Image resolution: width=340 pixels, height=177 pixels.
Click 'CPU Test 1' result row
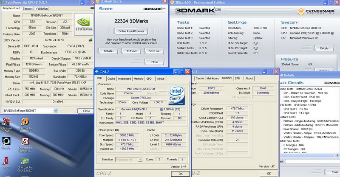coord(295,109)
